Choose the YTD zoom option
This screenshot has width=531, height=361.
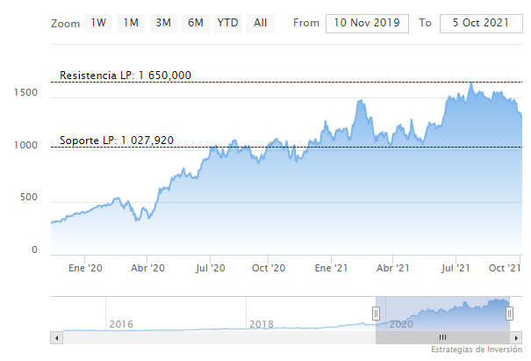click(227, 23)
